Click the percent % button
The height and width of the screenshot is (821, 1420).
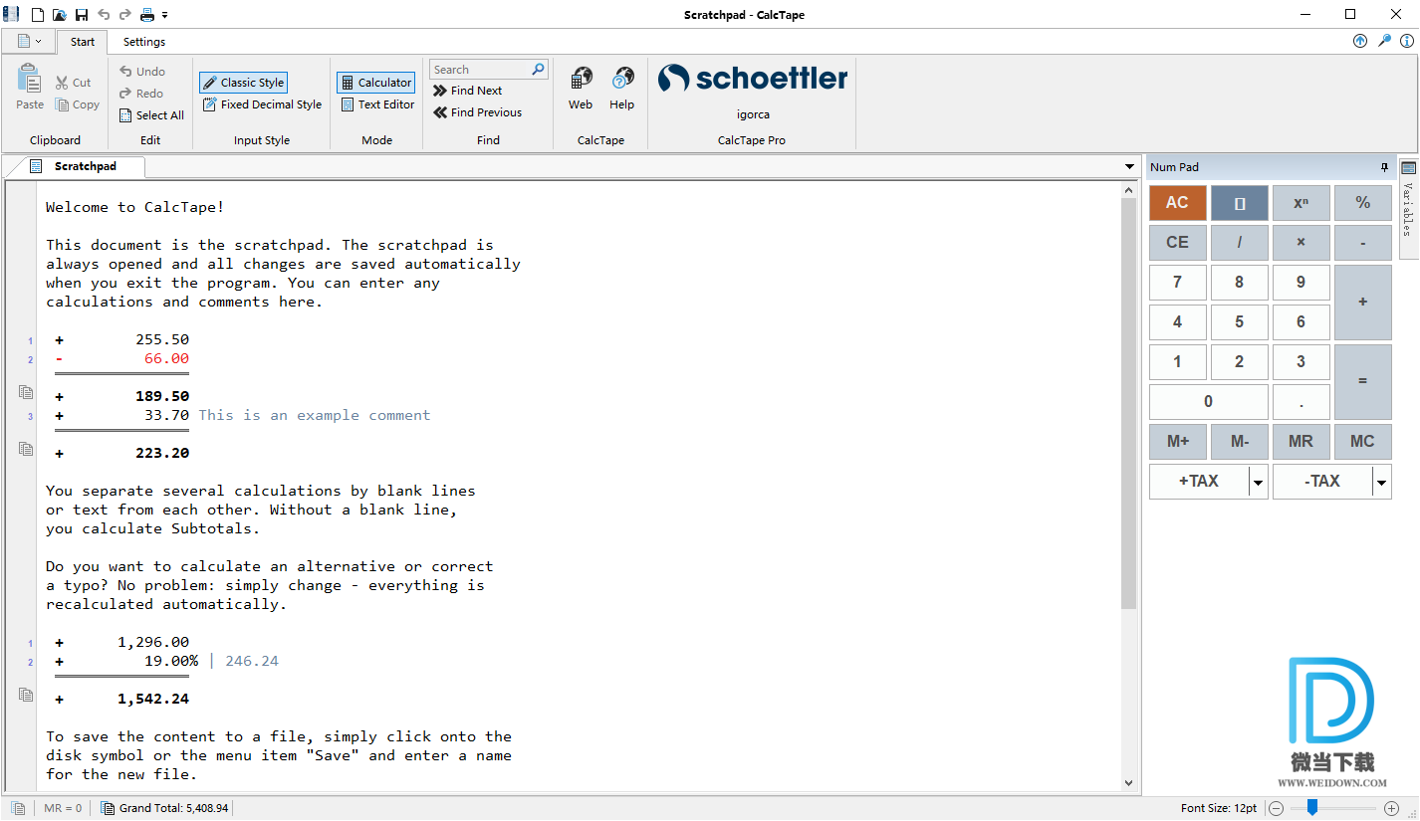pos(1363,203)
